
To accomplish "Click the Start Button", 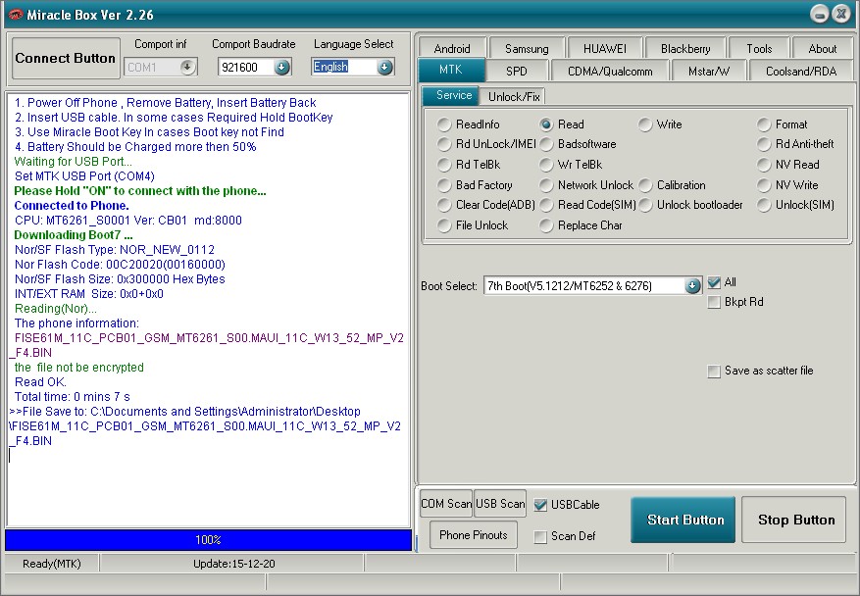I will (683, 520).
